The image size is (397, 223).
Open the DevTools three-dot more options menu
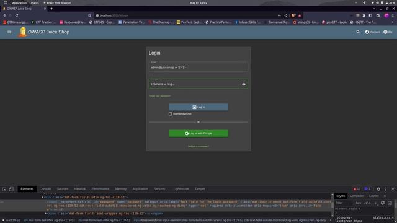click(x=386, y=189)
